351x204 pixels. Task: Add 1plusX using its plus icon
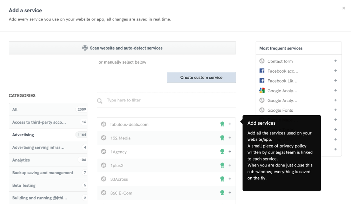(x=230, y=165)
